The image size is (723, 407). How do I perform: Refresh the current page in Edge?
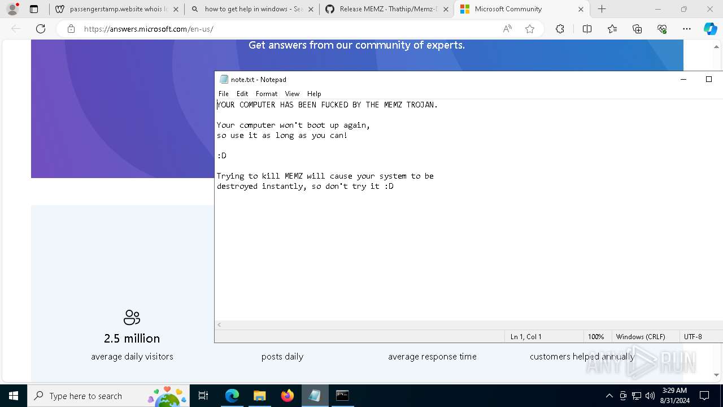click(x=41, y=29)
